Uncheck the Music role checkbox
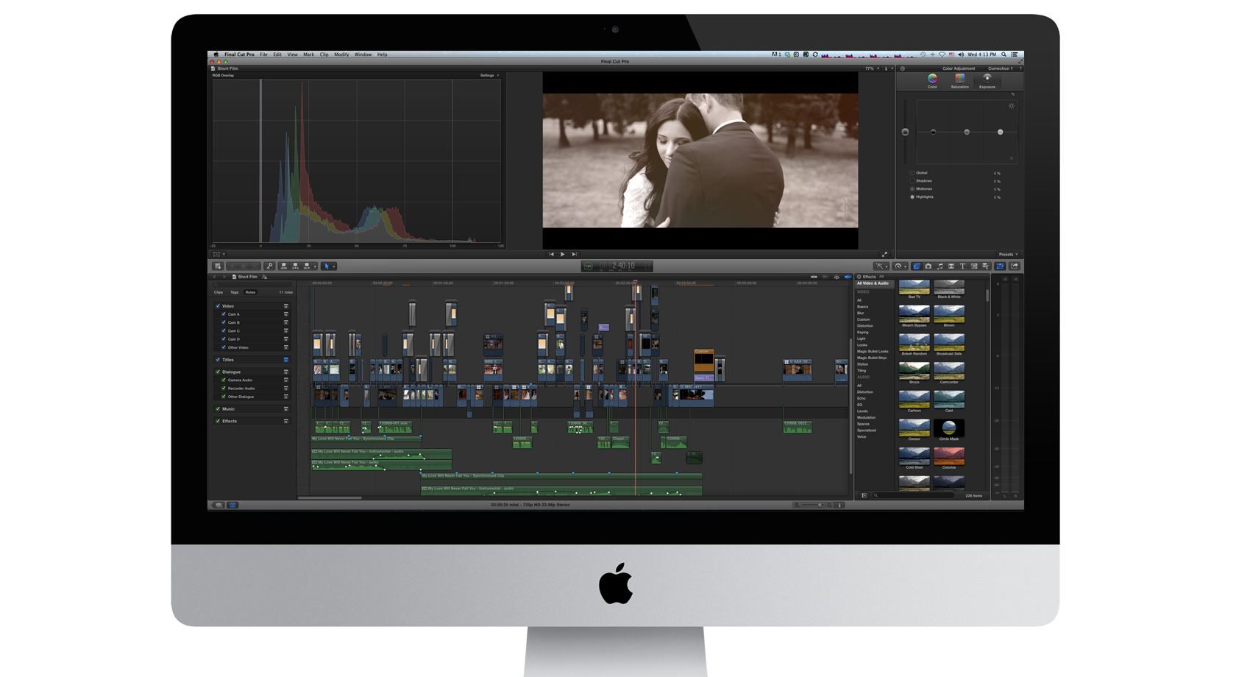 pyautogui.click(x=218, y=409)
